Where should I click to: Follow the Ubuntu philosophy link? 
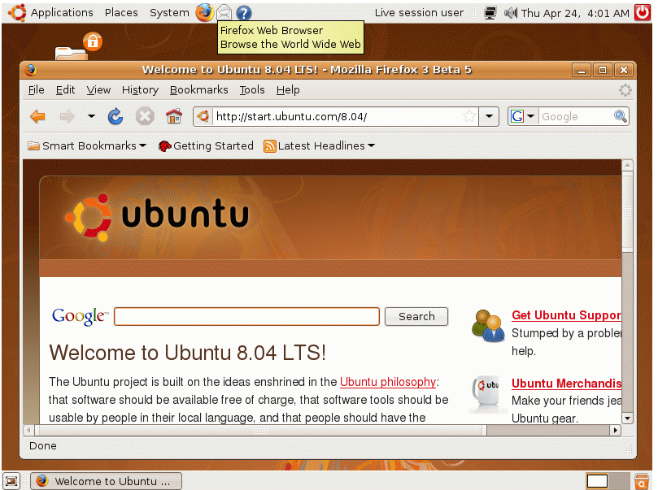point(388,382)
